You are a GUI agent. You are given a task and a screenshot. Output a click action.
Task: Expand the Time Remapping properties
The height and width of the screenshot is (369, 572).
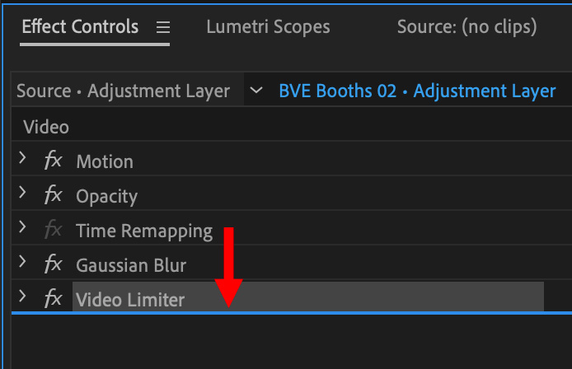(x=22, y=227)
